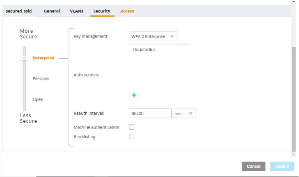The image size is (299, 177).
Task: Open the VLANs tab
Action: pyautogui.click(x=76, y=11)
